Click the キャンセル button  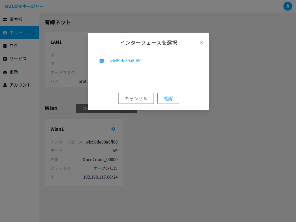coord(136,98)
